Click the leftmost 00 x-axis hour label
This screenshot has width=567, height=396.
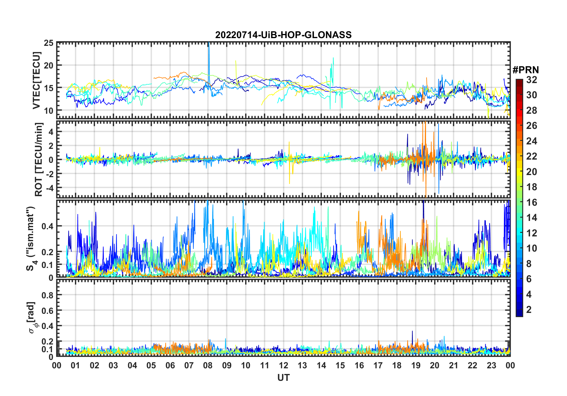[x=57, y=365]
